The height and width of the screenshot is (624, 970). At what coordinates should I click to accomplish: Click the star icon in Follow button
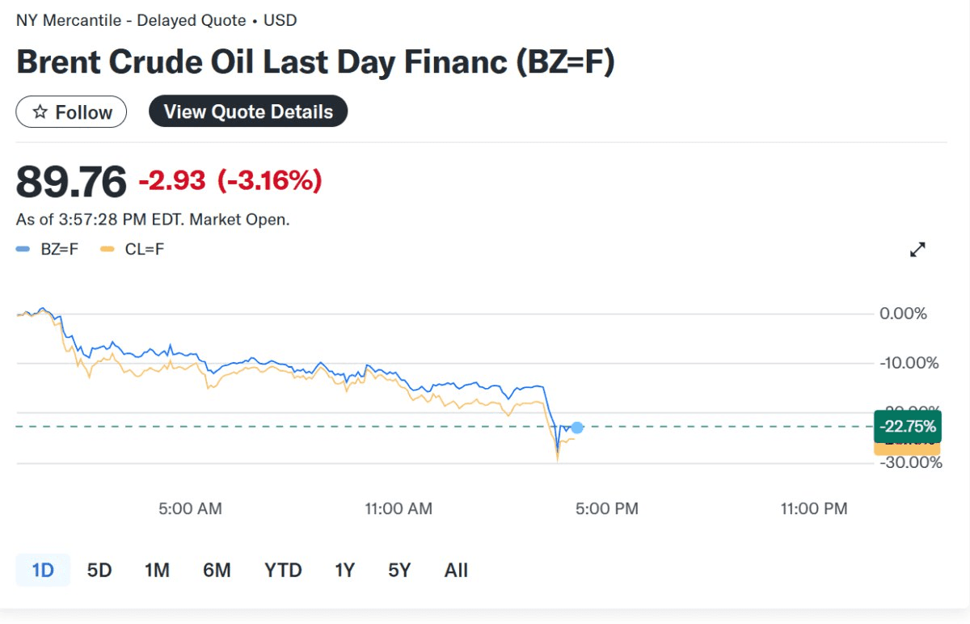pyautogui.click(x=40, y=112)
